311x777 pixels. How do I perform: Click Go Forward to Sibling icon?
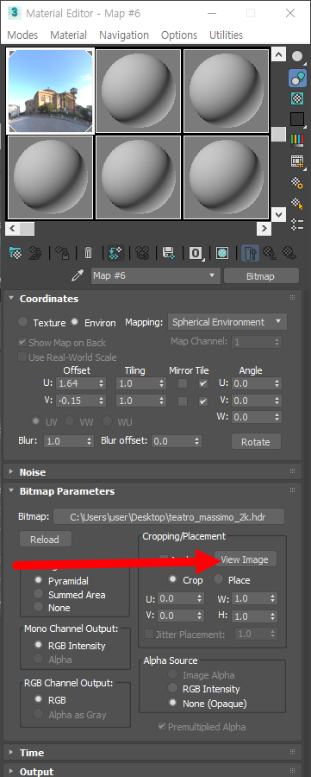[x=289, y=253]
